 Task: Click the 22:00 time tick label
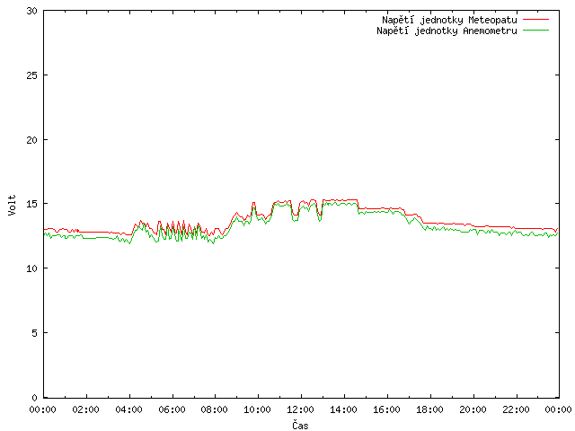pyautogui.click(x=516, y=409)
